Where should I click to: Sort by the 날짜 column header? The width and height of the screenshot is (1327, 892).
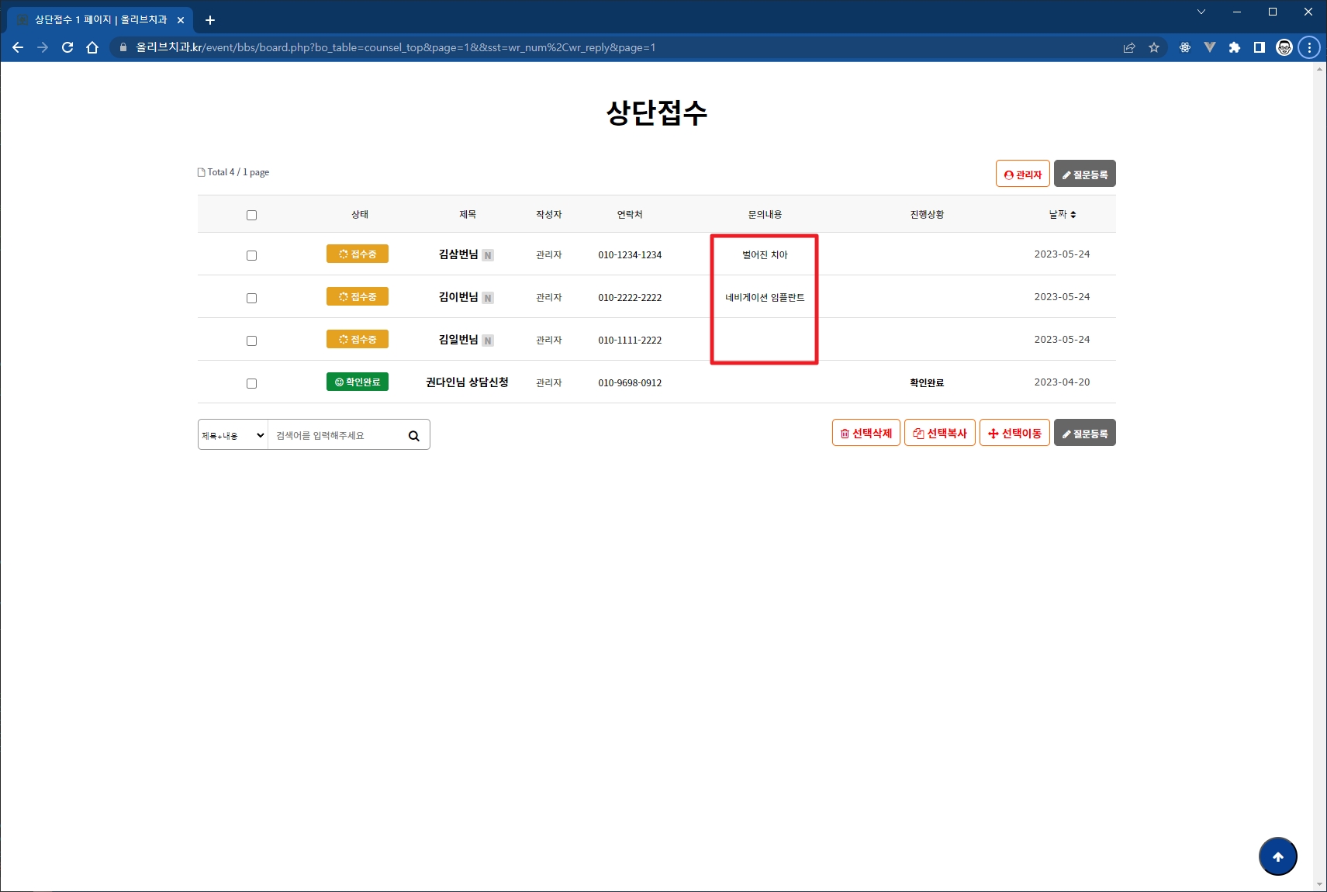click(1062, 214)
